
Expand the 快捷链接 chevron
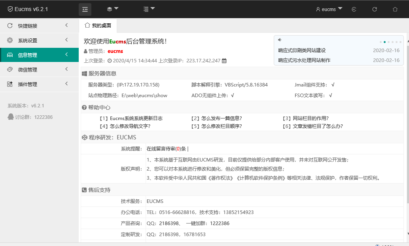tap(66, 25)
